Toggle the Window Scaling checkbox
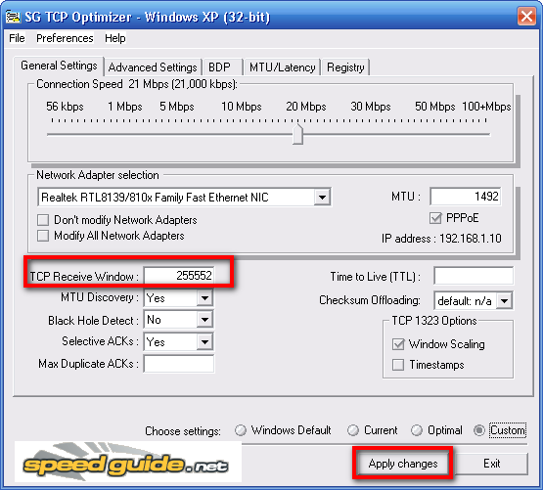543x490 pixels. (398, 344)
